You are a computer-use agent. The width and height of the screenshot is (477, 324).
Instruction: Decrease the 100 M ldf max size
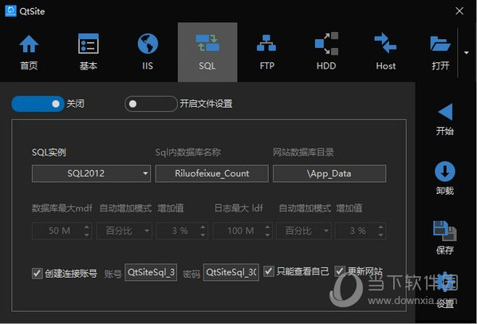pyautogui.click(x=267, y=235)
